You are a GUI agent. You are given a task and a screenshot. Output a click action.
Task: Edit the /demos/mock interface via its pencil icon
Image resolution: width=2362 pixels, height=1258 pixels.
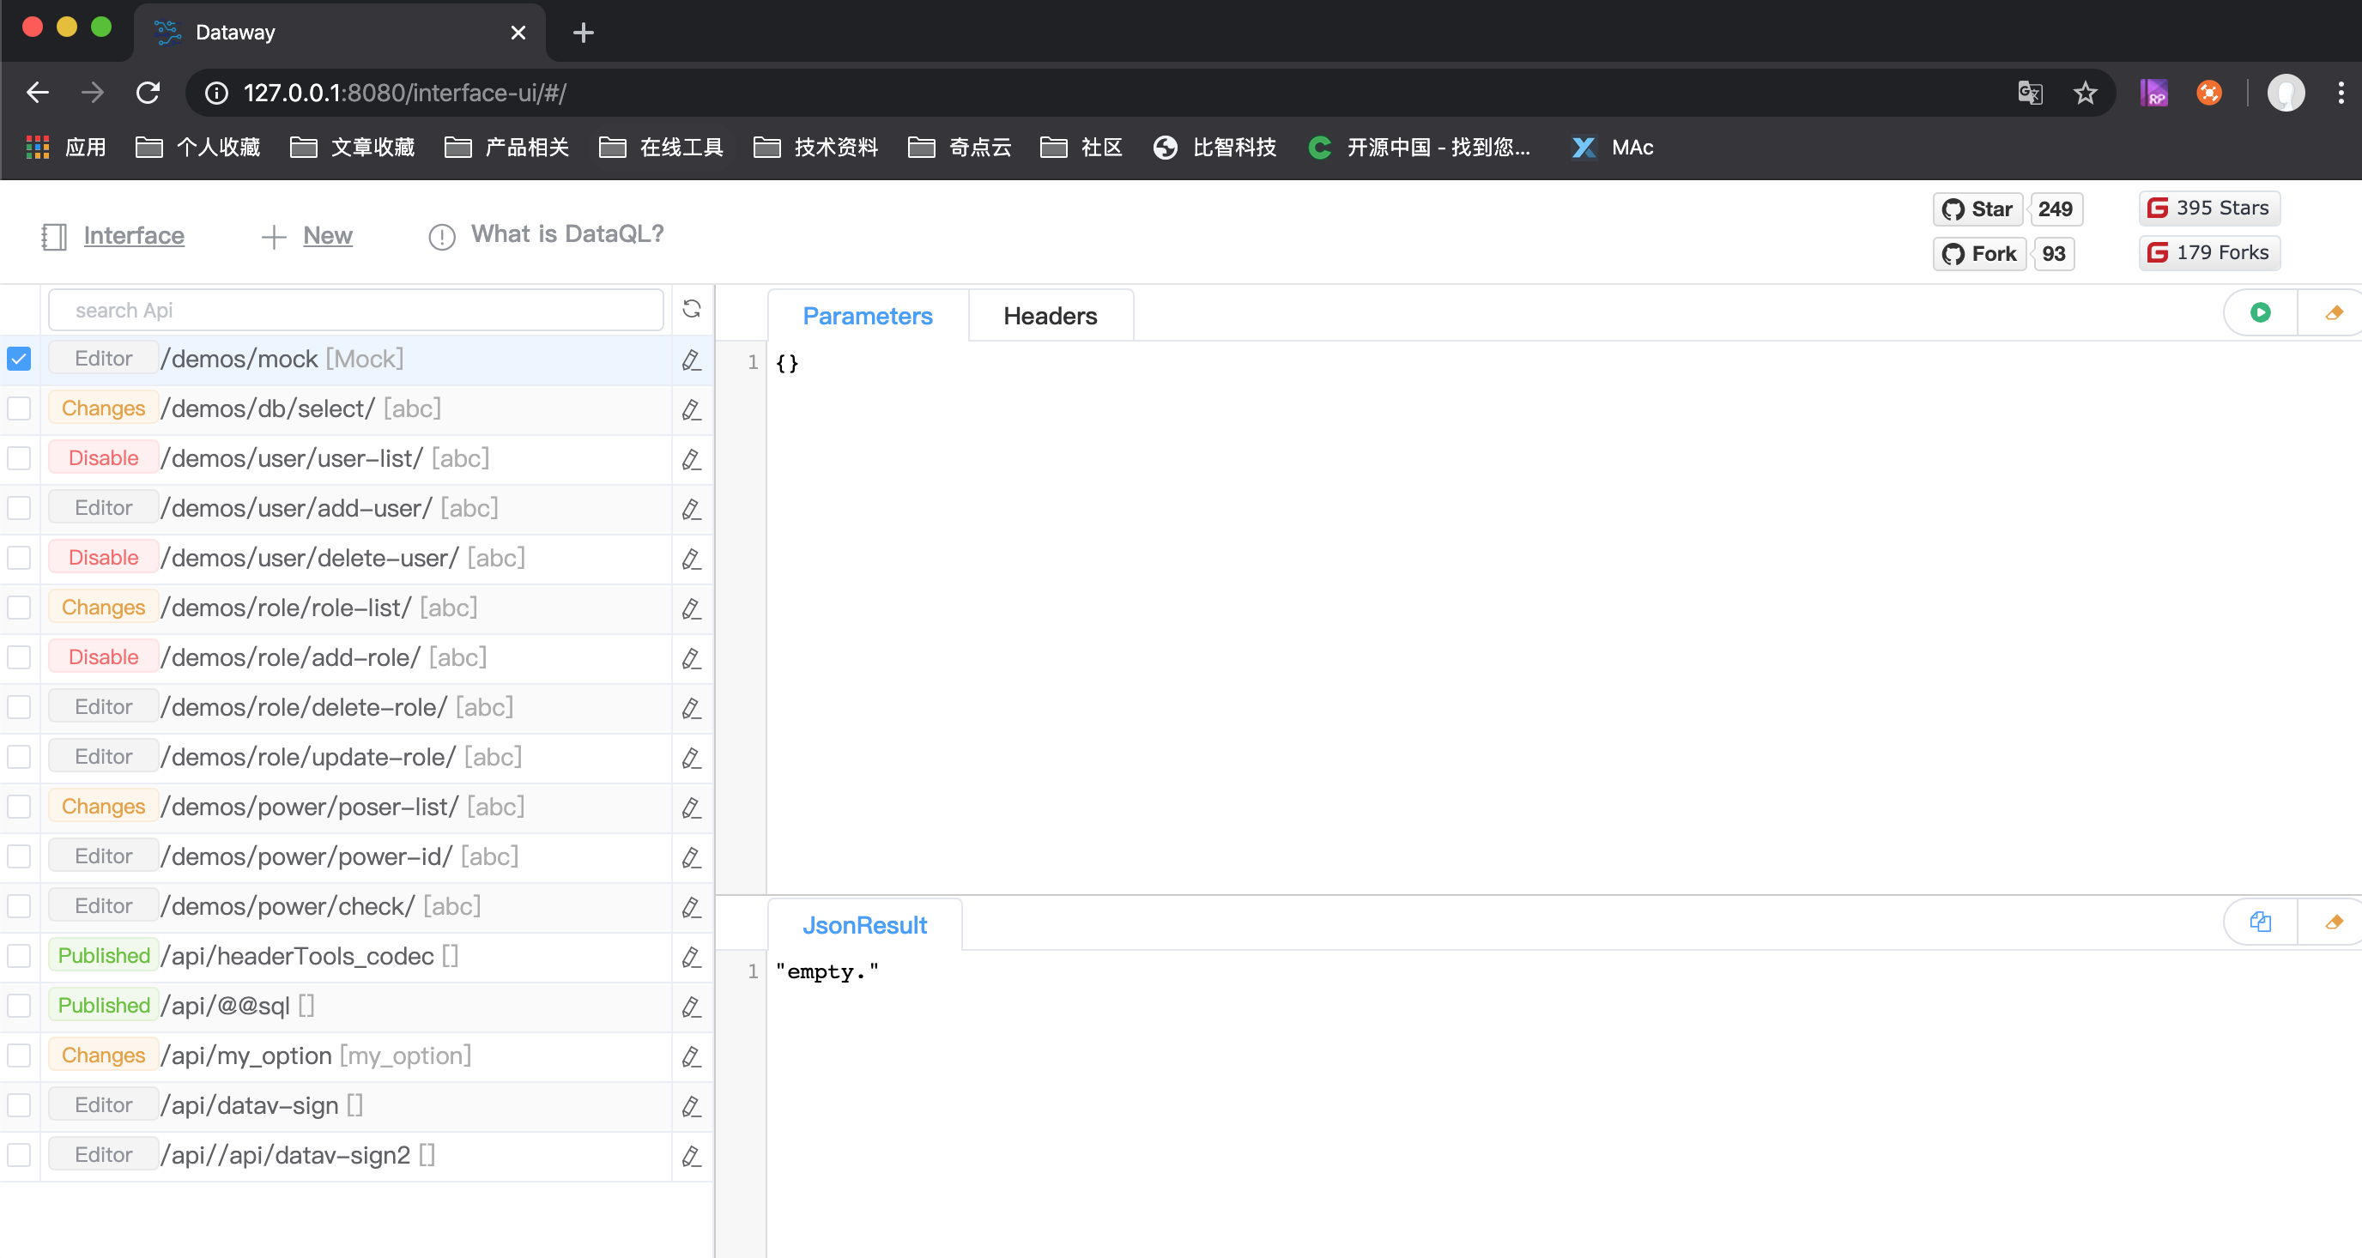(x=690, y=360)
